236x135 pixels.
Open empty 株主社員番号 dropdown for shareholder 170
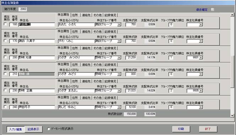click(201, 41)
